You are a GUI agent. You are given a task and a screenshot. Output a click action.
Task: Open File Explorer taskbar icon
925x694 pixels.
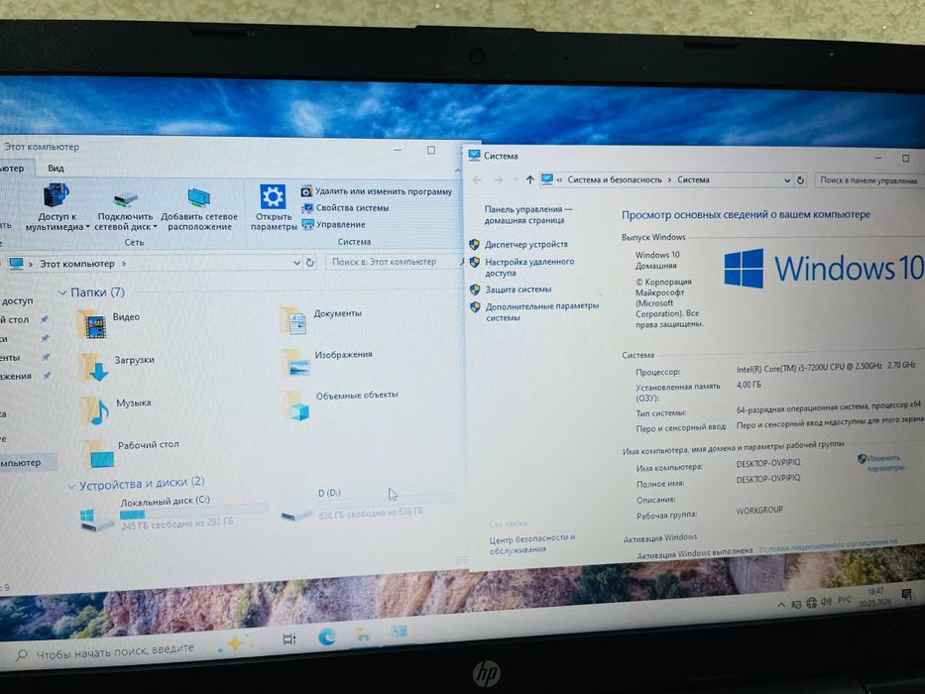363,635
